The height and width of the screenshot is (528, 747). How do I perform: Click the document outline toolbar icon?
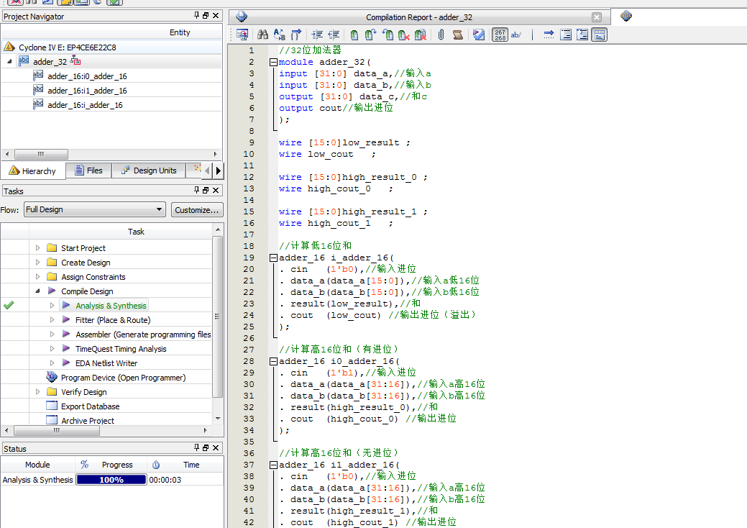(x=566, y=35)
